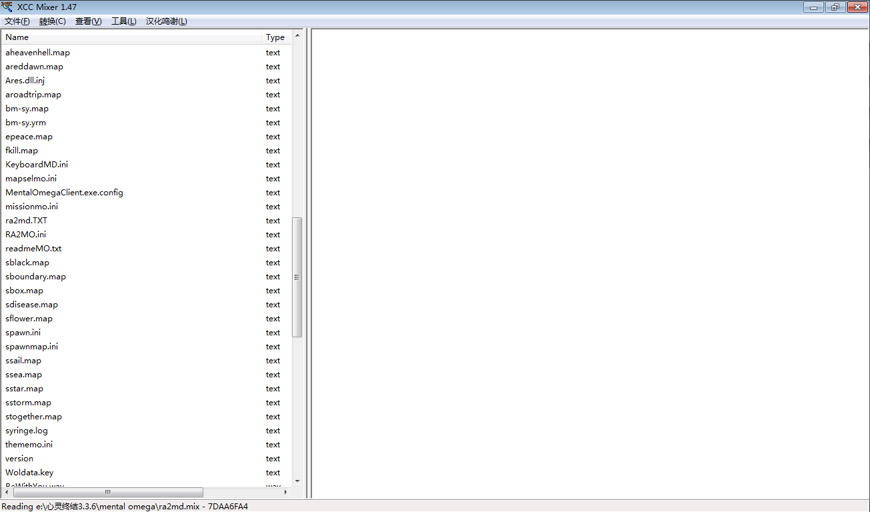Select ssea.map in the file list

(23, 375)
